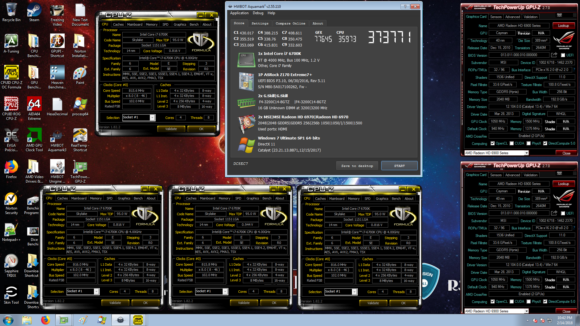580x326 pixels.
Task: Open GPU selector dropdown in lower GPU-Z
Action: pyautogui.click(x=527, y=311)
